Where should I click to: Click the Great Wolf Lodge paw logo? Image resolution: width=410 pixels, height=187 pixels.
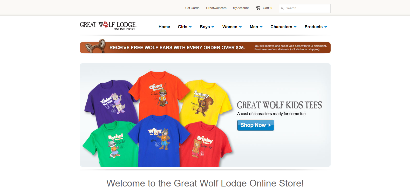[106, 25]
